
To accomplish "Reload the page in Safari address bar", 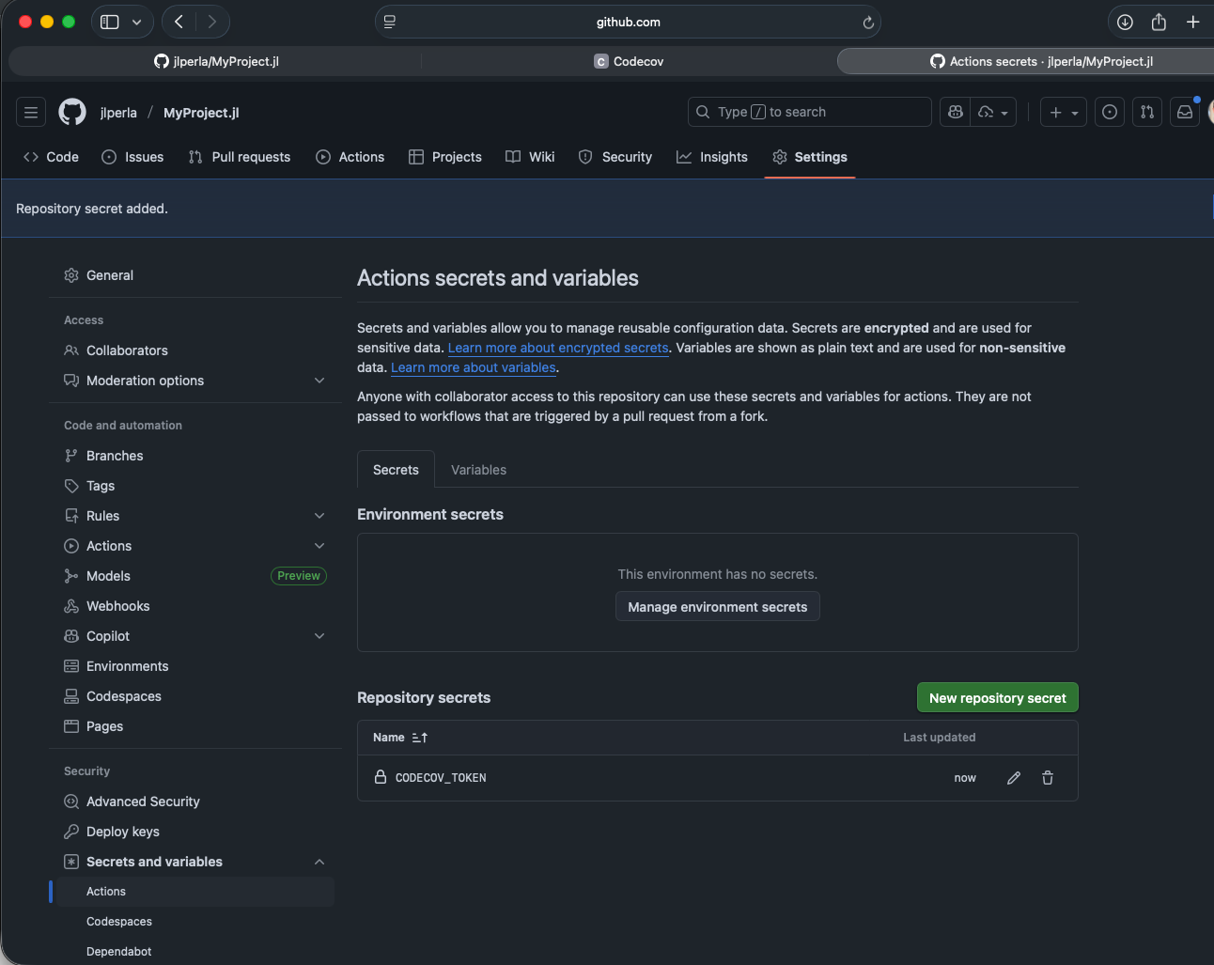I will [867, 23].
